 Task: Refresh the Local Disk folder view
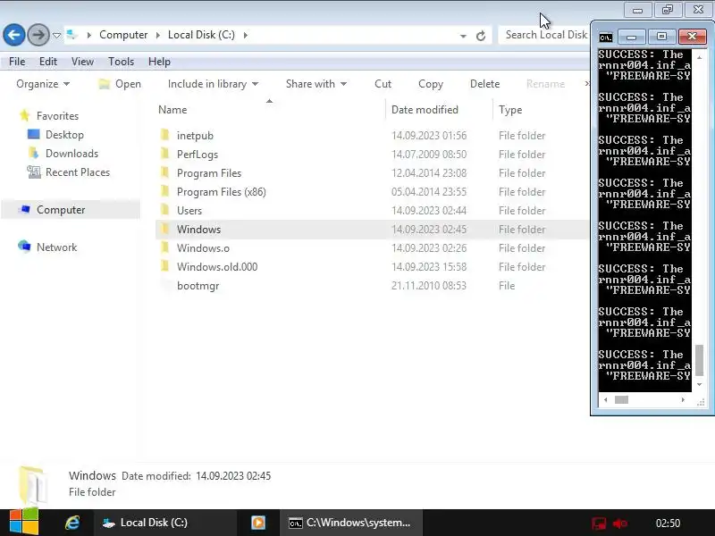(x=481, y=36)
